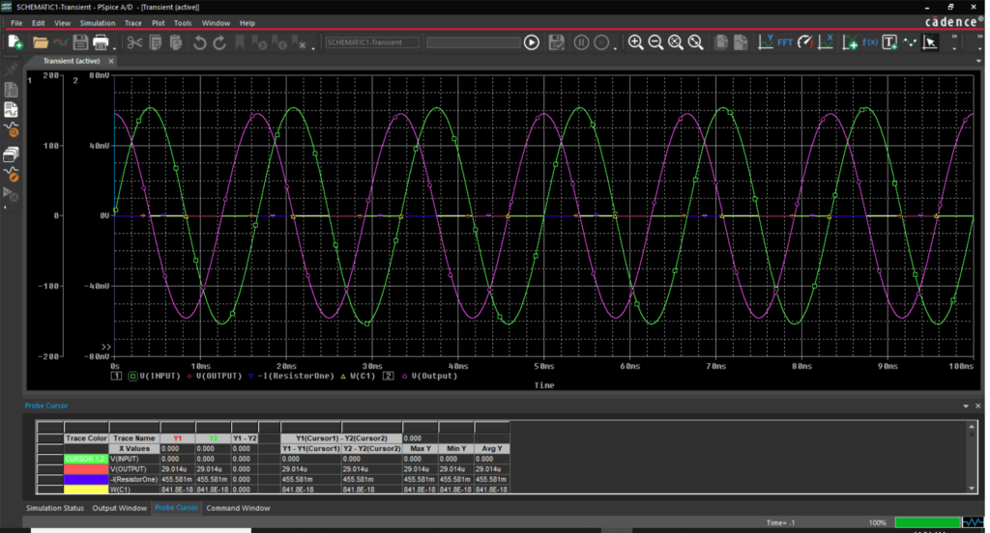Viewport: 990px width, 533px height.
Task: Open the print options dropdown arrow
Action: (115, 48)
